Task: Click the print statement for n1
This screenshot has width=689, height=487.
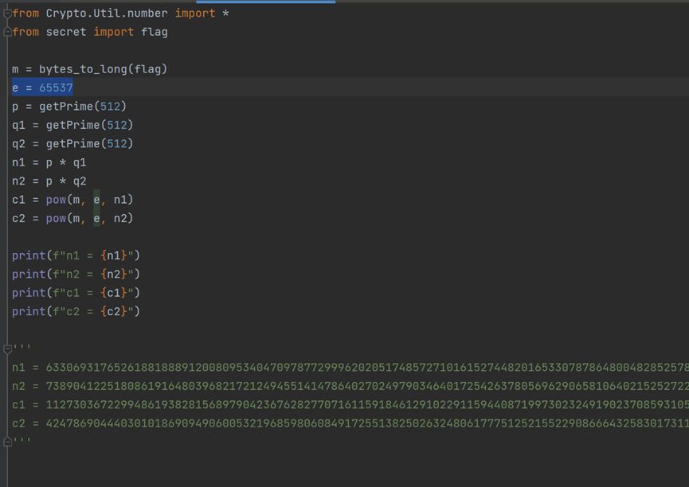Action: click(76, 255)
